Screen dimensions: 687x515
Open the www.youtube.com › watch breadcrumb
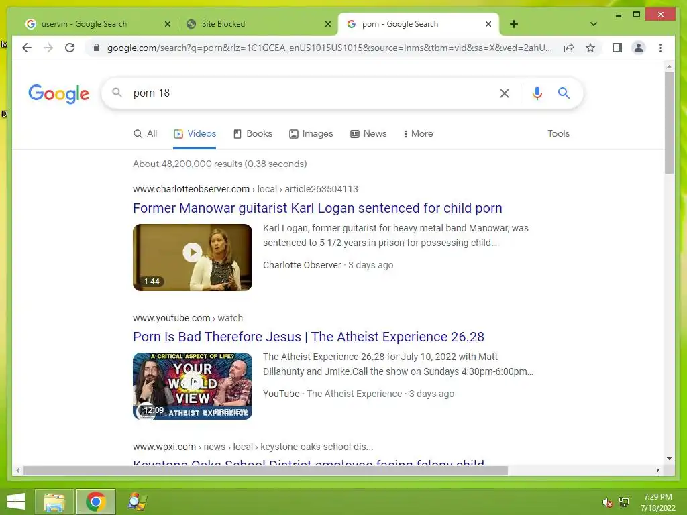pos(188,318)
